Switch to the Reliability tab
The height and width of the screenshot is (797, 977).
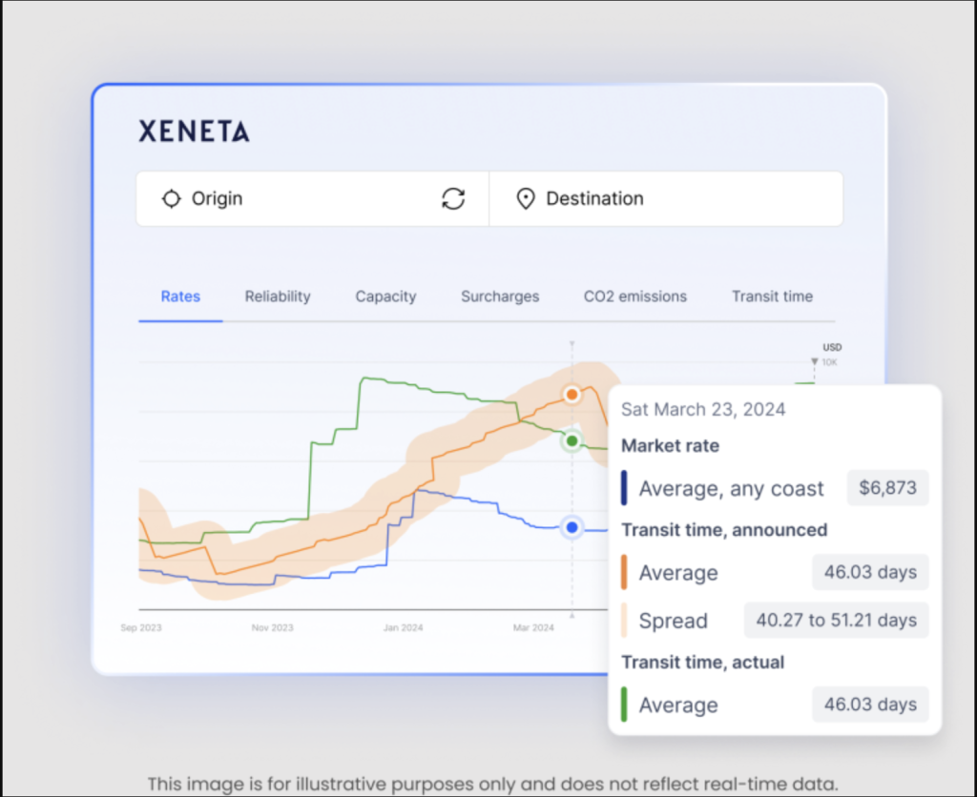point(278,296)
